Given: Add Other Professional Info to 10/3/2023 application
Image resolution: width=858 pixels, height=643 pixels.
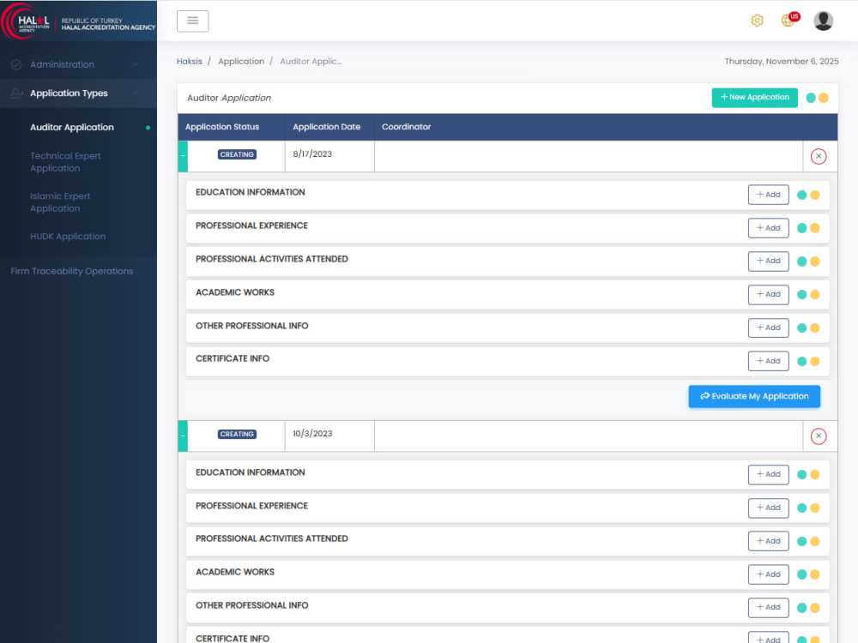Looking at the screenshot, I should click(768, 608).
